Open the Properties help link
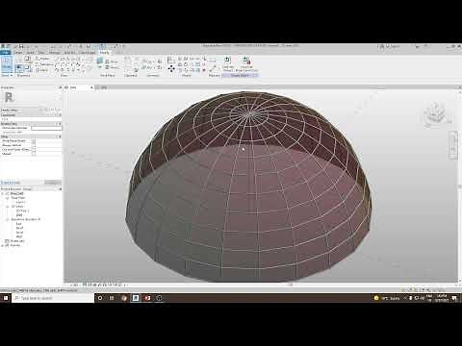The image size is (462, 346). point(11,183)
